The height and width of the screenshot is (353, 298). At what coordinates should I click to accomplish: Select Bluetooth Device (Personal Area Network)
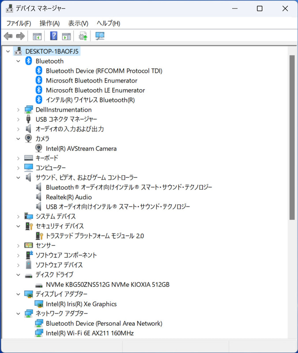pos(104,323)
